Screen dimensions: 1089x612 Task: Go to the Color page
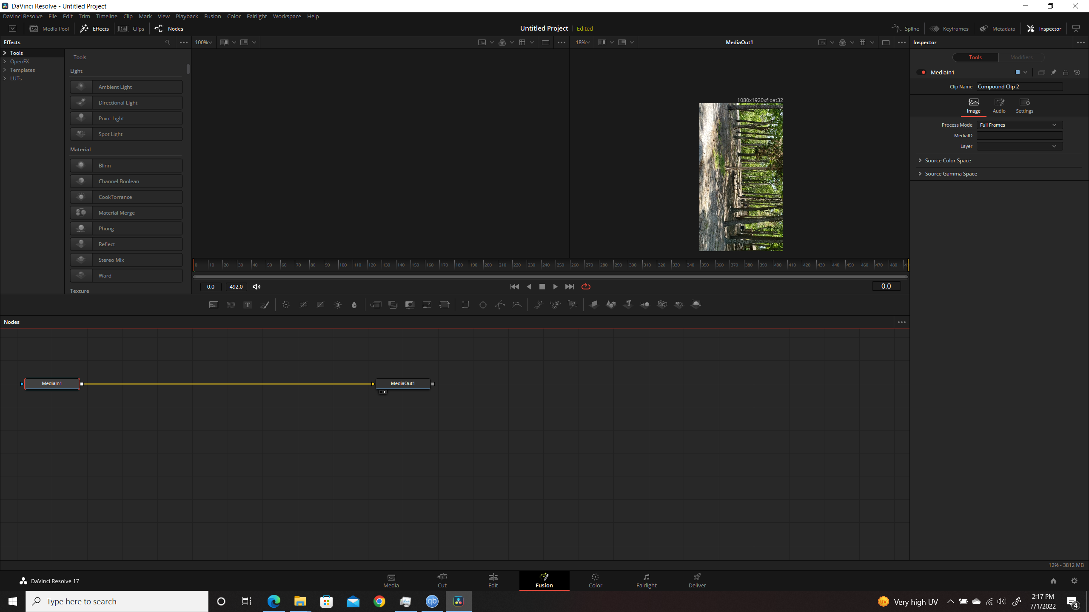click(x=595, y=581)
